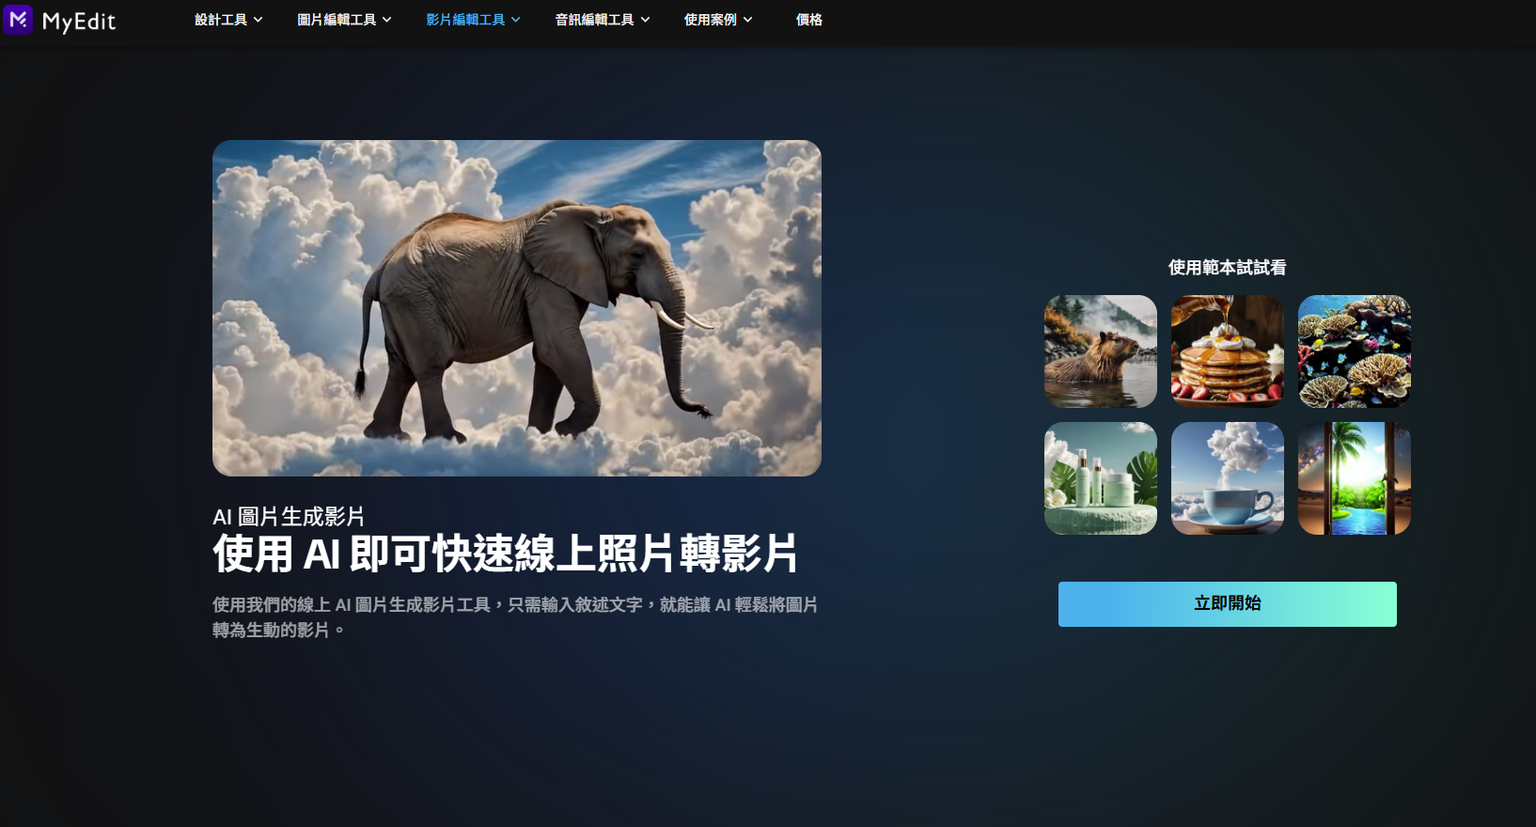Expand the chevron next to 圖片編輯工具
The width and height of the screenshot is (1536, 827).
pyautogui.click(x=386, y=20)
